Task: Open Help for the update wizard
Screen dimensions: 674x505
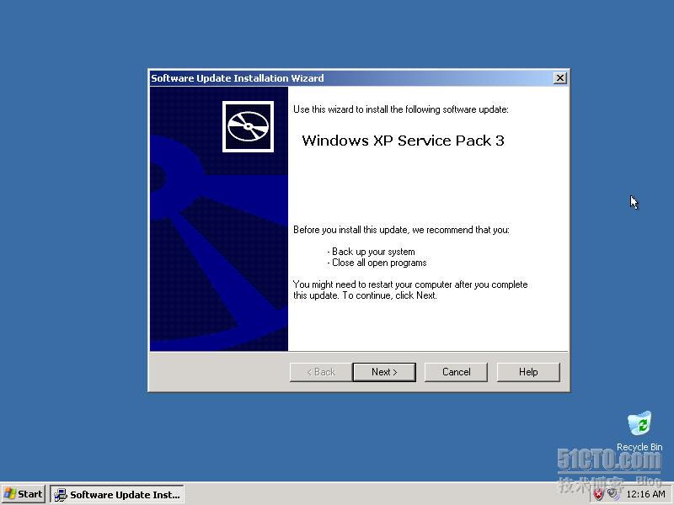Action: 528,372
